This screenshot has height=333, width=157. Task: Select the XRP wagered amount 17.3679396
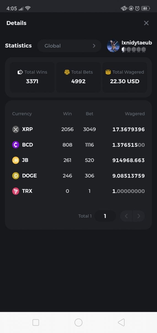[129, 129]
